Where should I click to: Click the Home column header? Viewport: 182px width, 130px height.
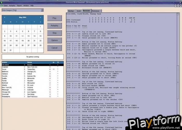[x=30, y=62]
